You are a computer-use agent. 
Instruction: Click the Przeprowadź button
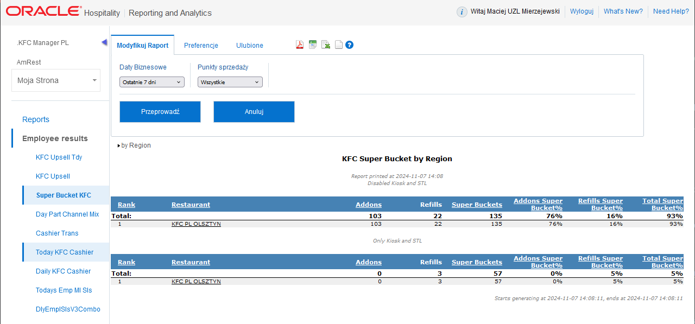pyautogui.click(x=160, y=112)
